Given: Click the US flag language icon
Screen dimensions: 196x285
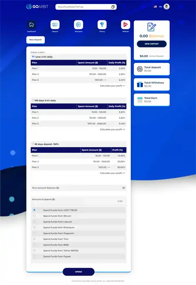Looking at the screenshot, I should tap(155, 7).
